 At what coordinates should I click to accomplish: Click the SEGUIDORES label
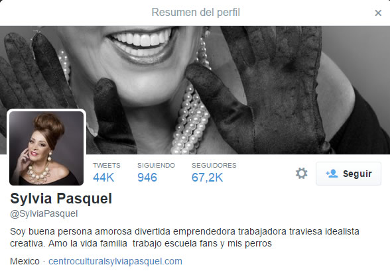pos(214,166)
